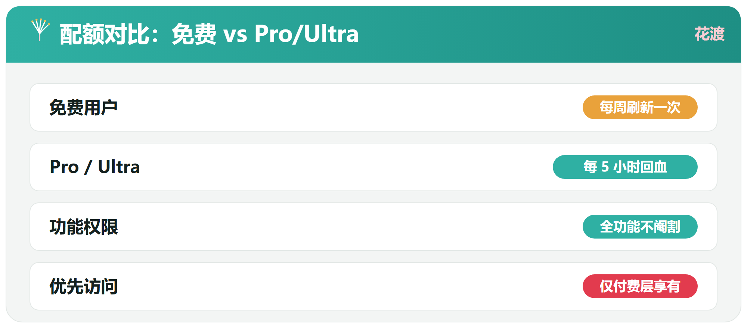Select the 免费用户 row label
Viewport: 747px width, 328px height.
click(84, 108)
